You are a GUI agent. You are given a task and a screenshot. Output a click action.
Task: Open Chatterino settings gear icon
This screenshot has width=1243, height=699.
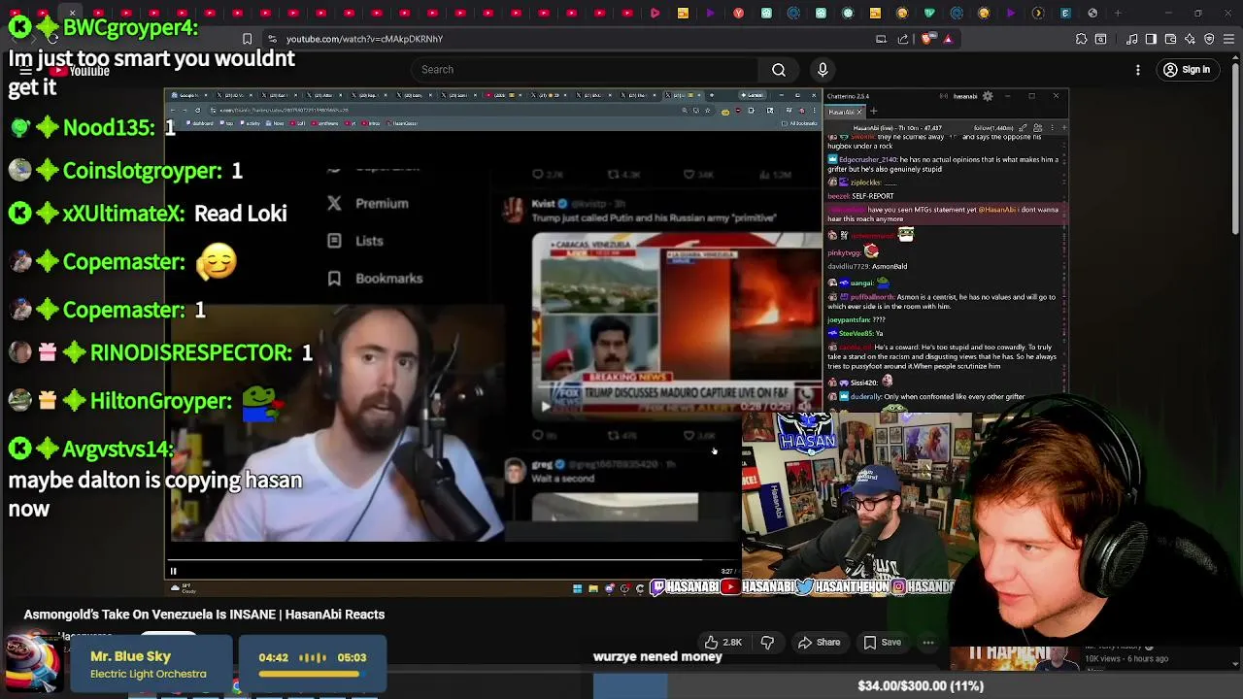coord(988,96)
